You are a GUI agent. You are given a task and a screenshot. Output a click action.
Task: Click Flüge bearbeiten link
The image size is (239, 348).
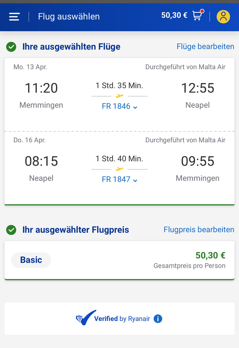pos(205,46)
